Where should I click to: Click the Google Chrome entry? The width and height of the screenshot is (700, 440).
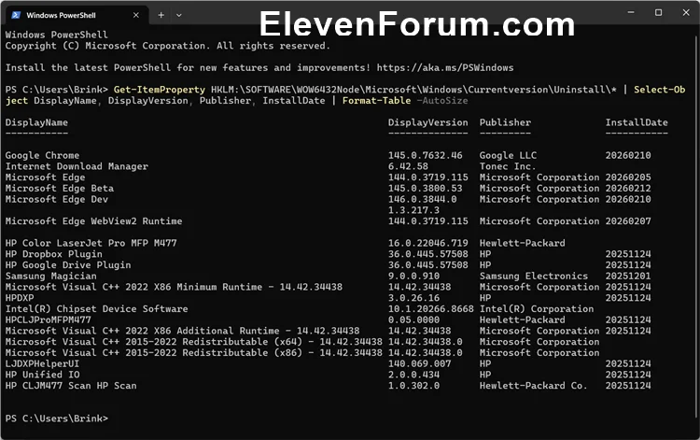tap(42, 155)
